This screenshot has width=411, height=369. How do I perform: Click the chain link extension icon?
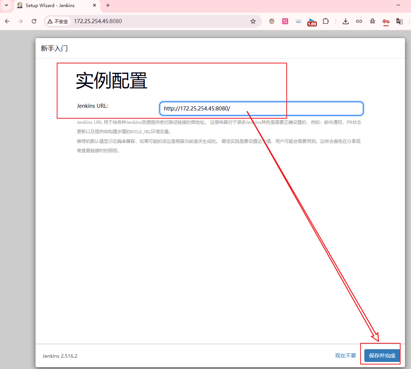(359, 21)
